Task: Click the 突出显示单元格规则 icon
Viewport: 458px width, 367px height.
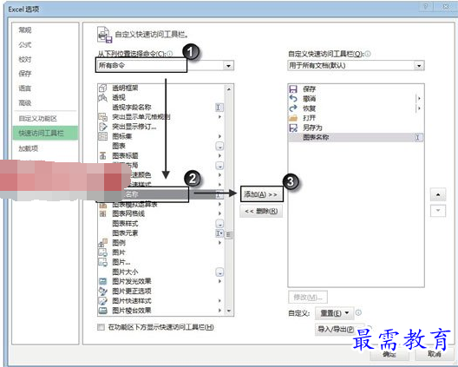Action: point(102,117)
